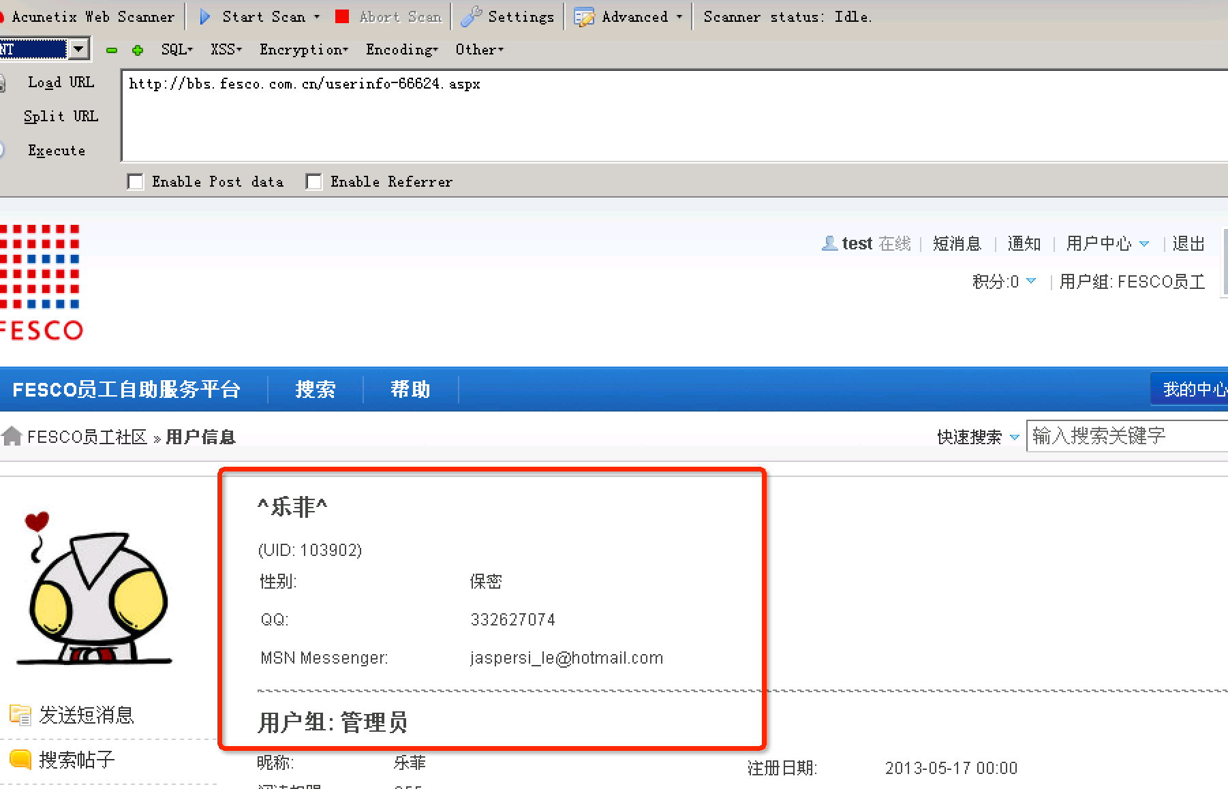Viewport: 1228px width, 789px height.
Task: Click the yellow search posts bubble icon
Action: [x=20, y=759]
